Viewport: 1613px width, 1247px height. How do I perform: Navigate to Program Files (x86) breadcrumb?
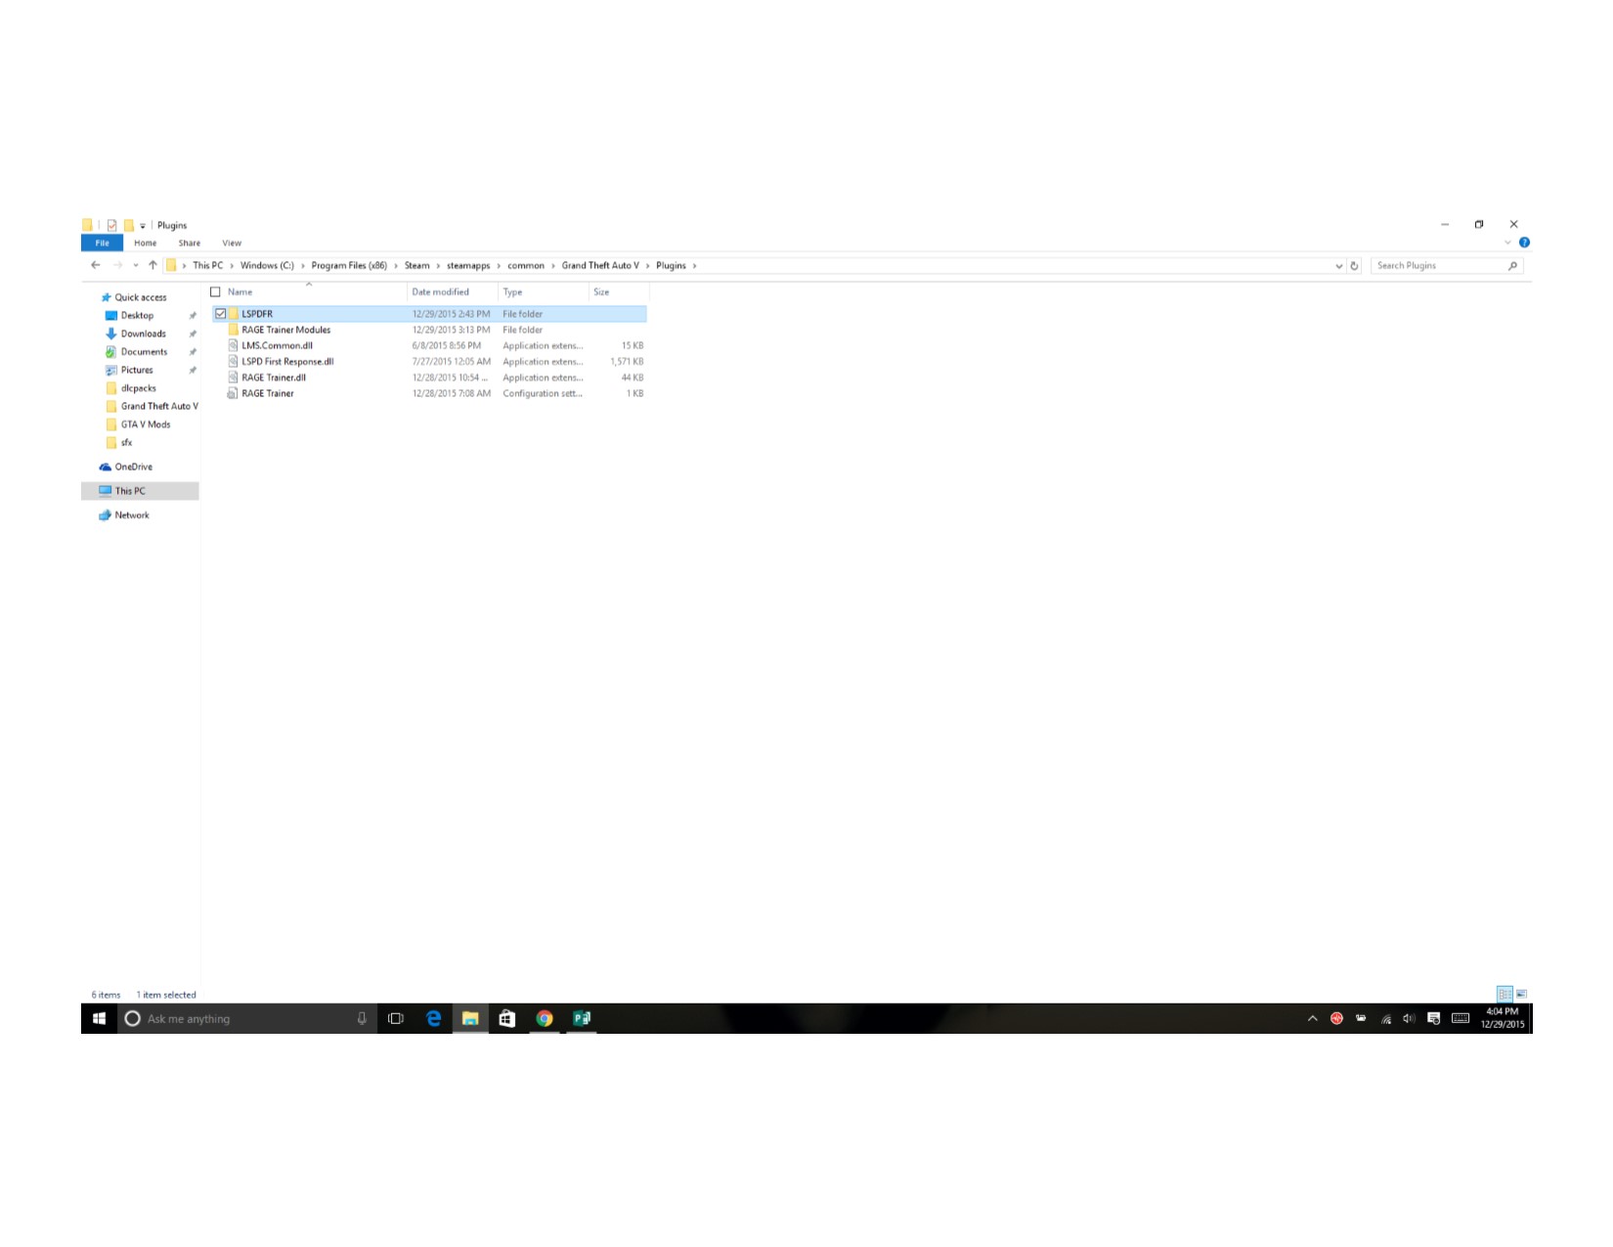[349, 266]
